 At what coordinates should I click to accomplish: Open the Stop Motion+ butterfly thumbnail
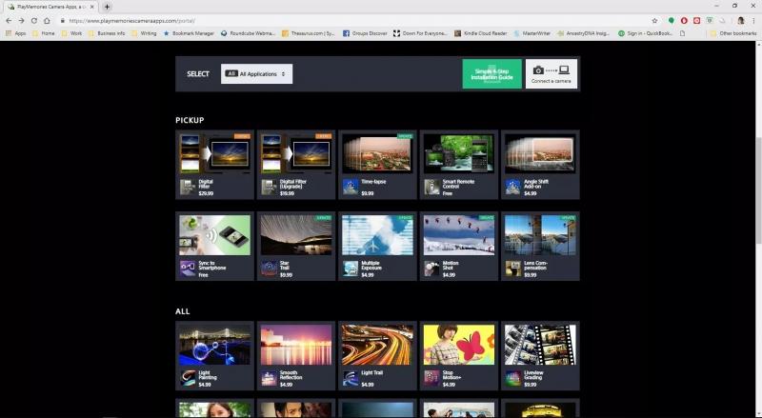click(x=458, y=345)
